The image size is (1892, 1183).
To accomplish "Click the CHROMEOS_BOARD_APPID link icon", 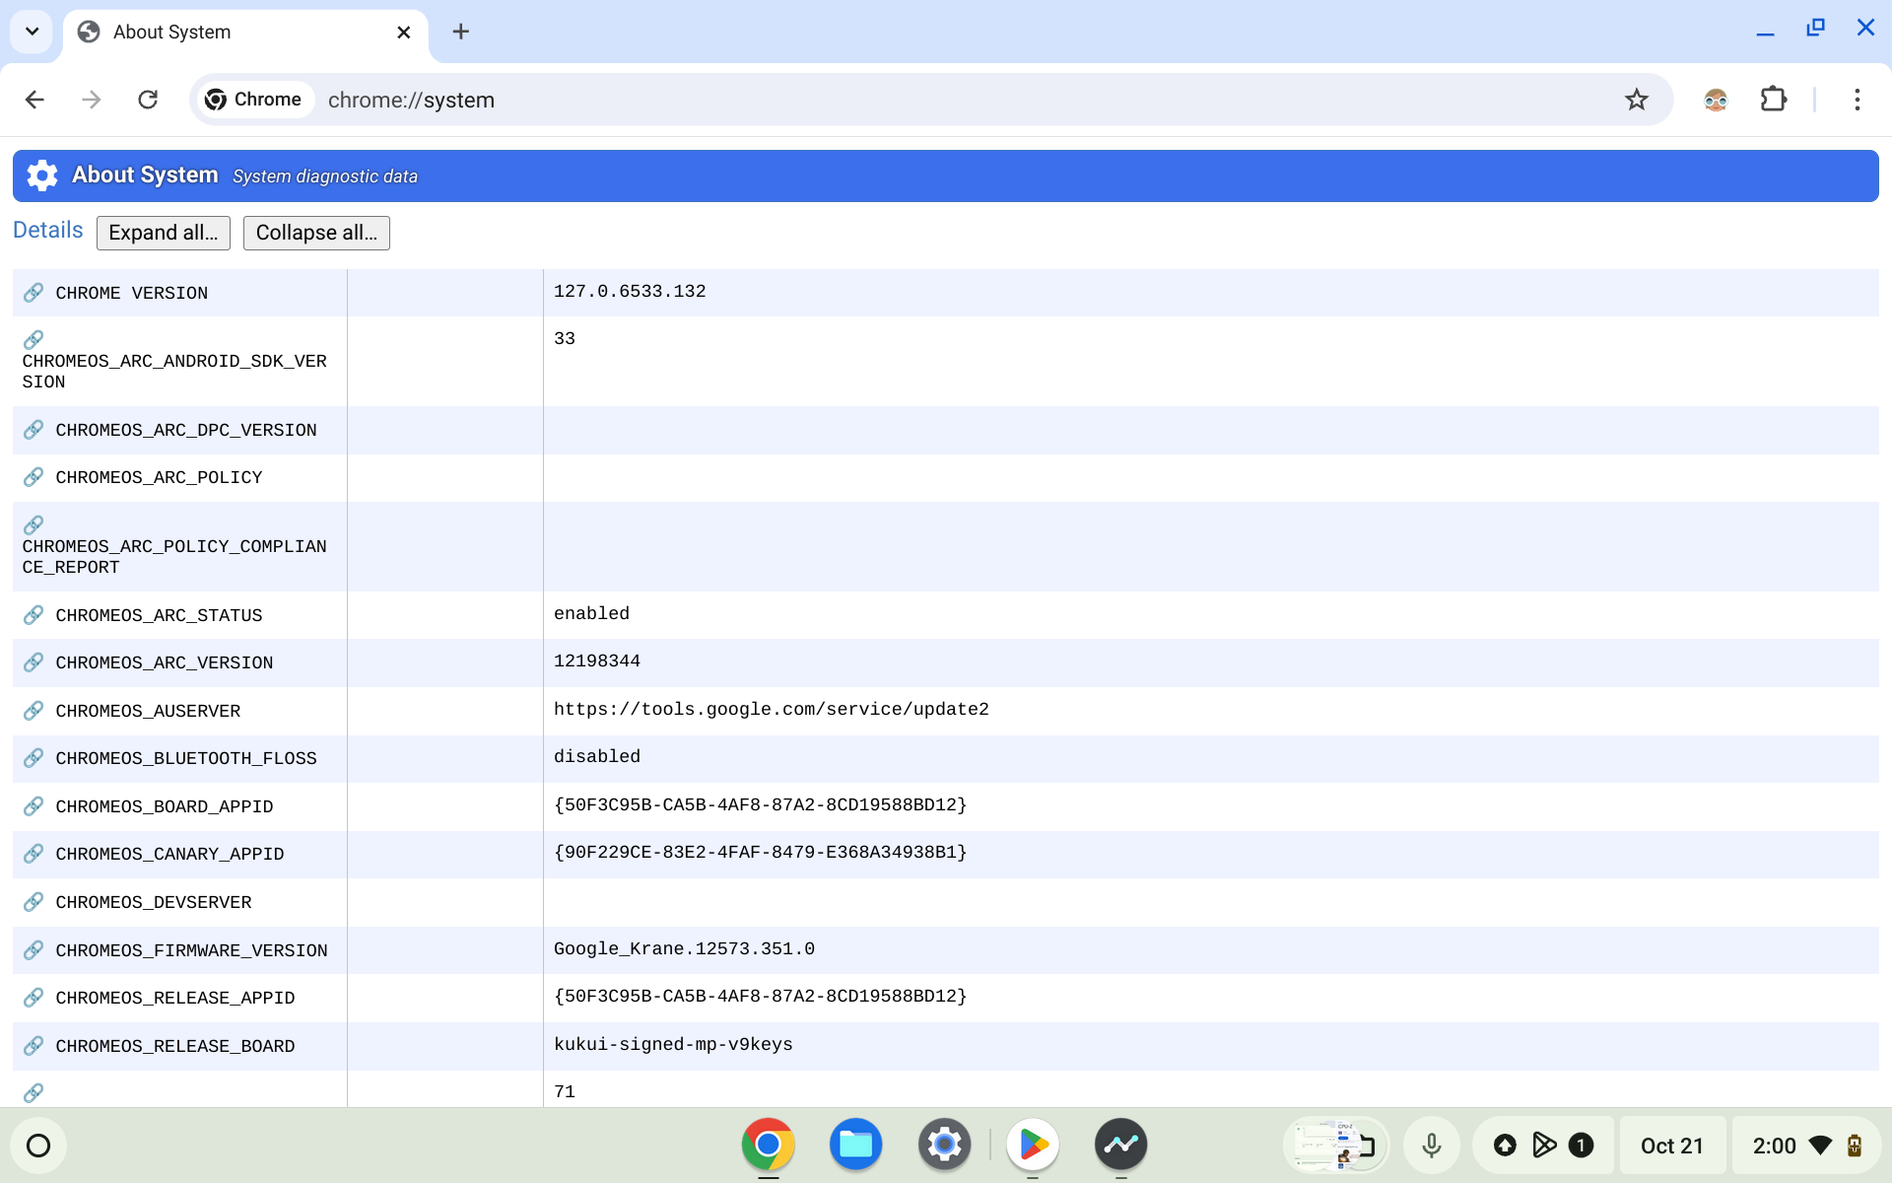I will coord(33,804).
